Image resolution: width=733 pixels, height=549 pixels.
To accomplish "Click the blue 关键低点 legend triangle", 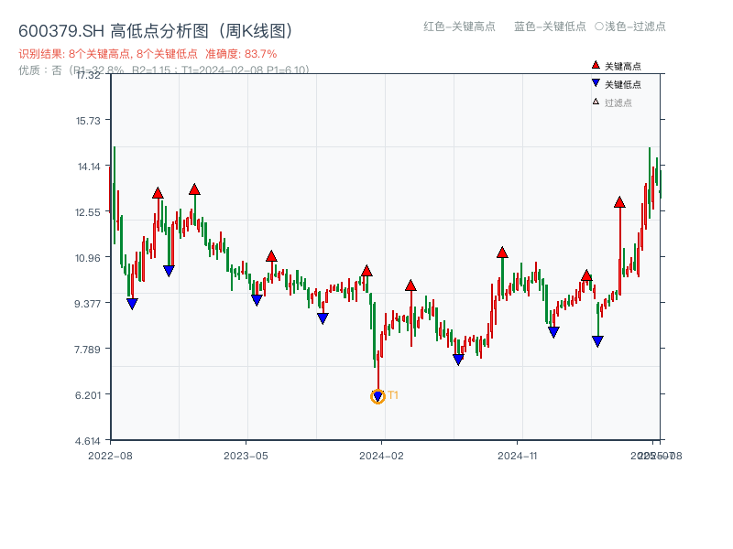I will click(596, 84).
